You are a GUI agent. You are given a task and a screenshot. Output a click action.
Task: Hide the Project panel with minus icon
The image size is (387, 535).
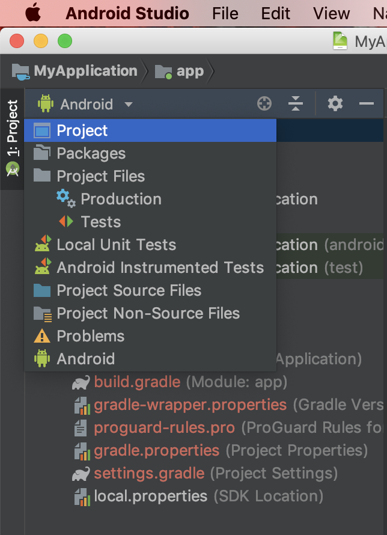pos(367,103)
